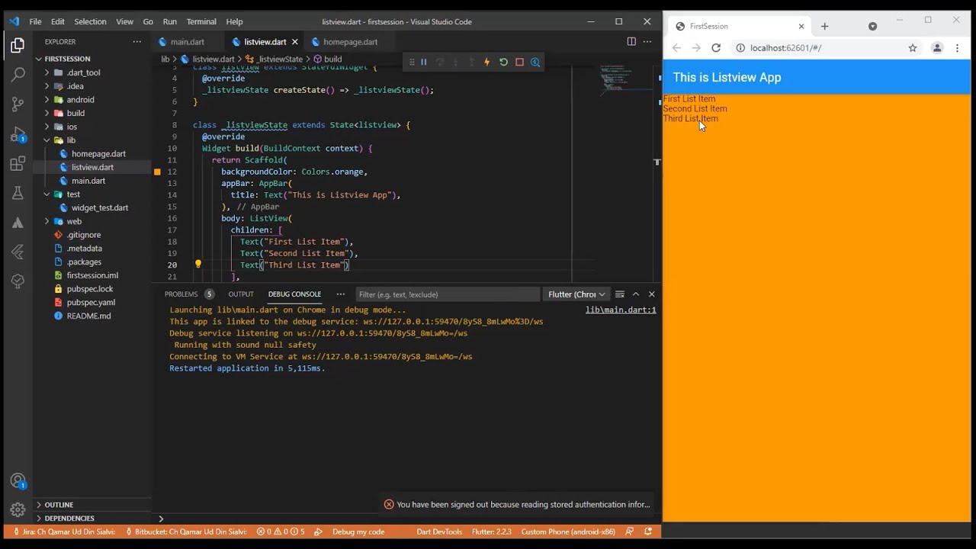
Task: Click the lightbulb code action on line 20
Action: (x=197, y=265)
